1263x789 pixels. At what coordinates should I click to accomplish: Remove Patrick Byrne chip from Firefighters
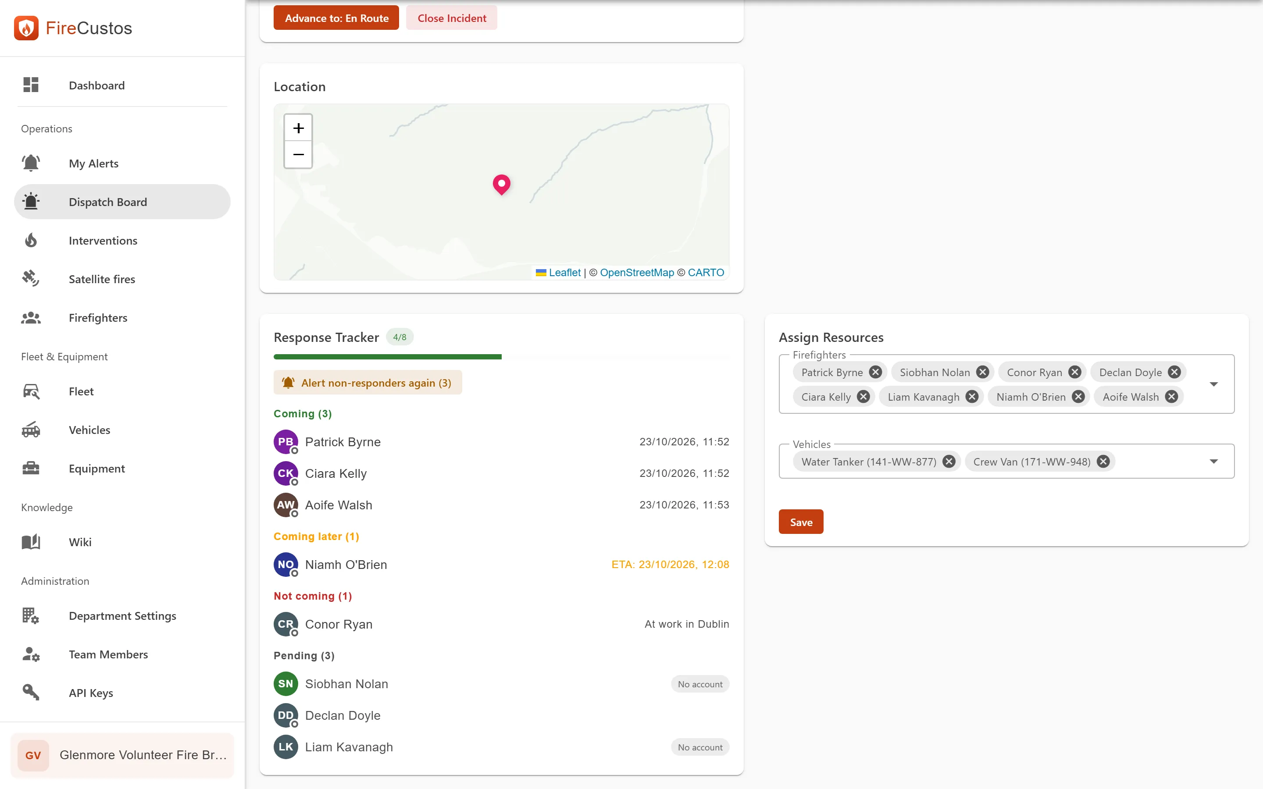(x=875, y=372)
